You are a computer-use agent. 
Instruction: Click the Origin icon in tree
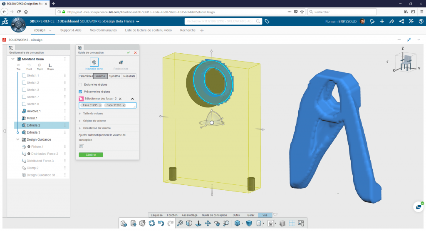coord(50,65)
